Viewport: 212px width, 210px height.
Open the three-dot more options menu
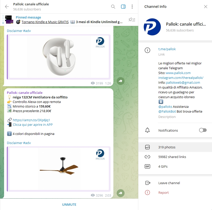(x=132, y=7)
